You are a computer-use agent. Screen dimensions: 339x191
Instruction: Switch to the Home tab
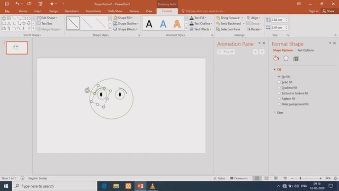[x=23, y=11]
